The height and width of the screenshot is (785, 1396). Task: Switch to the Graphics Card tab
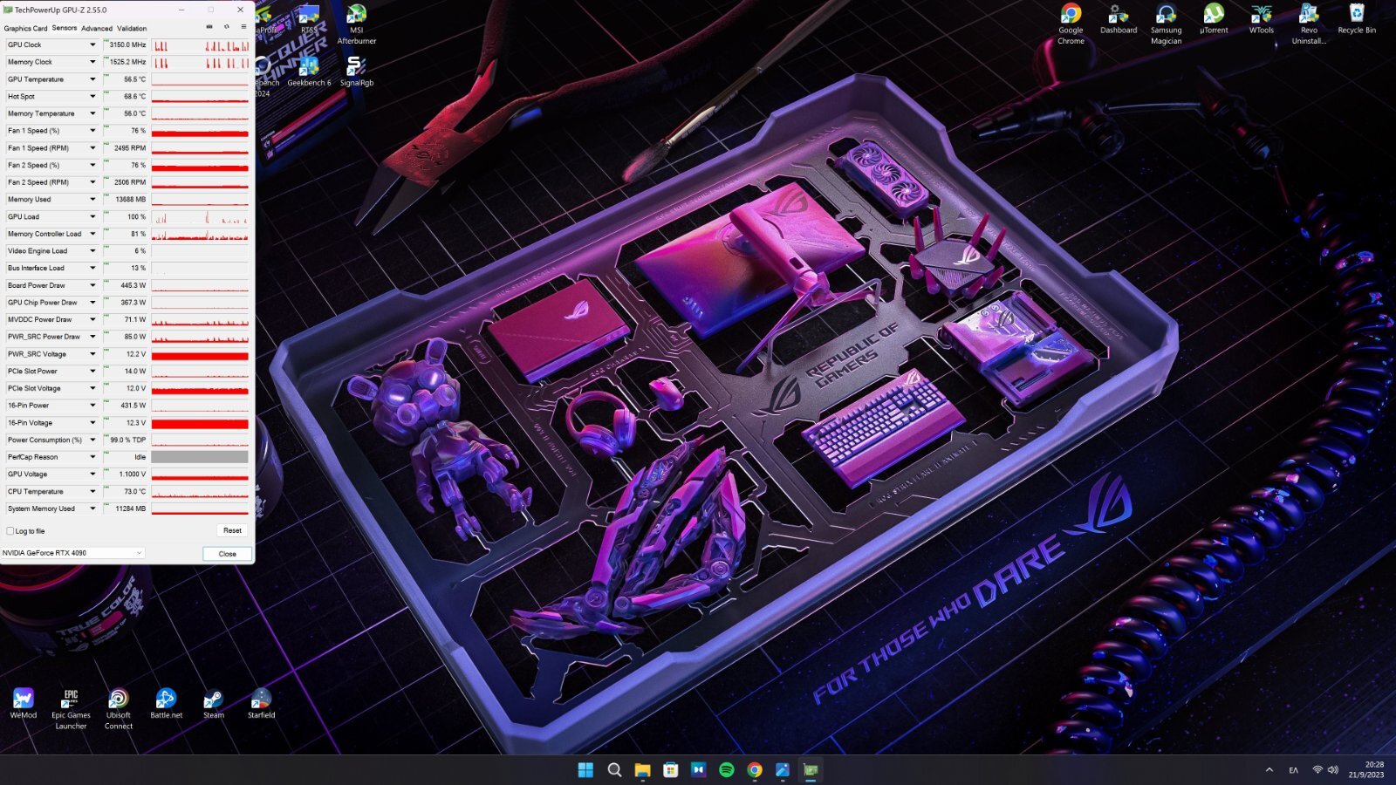coord(25,28)
